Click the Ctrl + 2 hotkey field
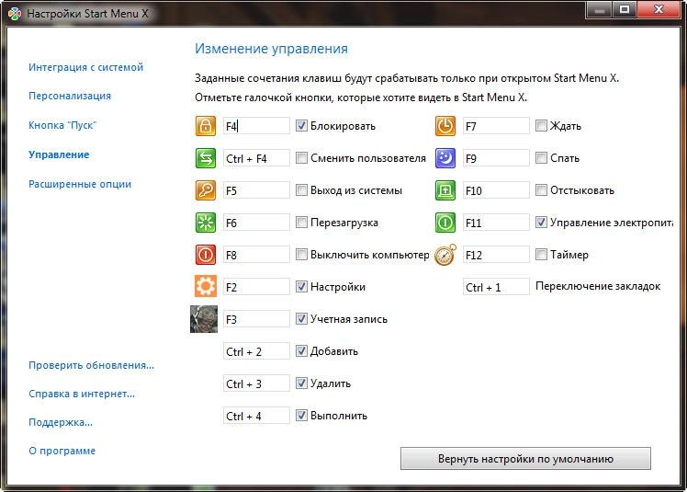Screen dimensions: 687x492 256,351
